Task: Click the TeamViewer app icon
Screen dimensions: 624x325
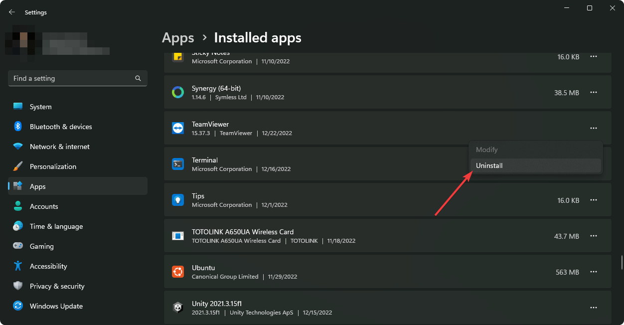Action: click(178, 128)
